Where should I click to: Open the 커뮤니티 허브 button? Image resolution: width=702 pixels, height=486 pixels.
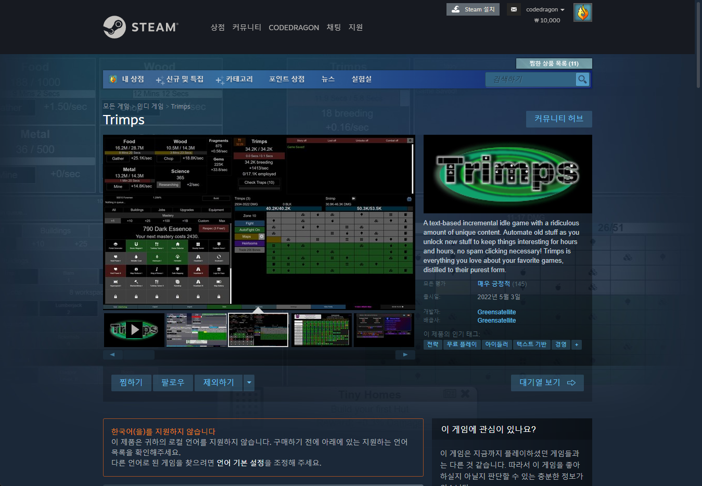point(559,119)
